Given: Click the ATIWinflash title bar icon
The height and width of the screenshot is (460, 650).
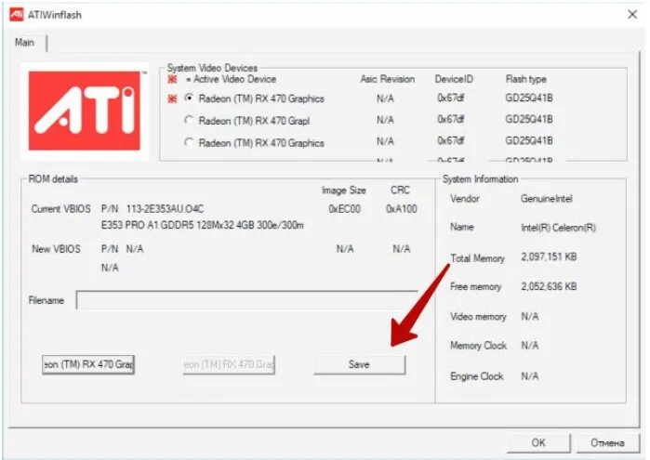Looking at the screenshot, I should pyautogui.click(x=17, y=15).
